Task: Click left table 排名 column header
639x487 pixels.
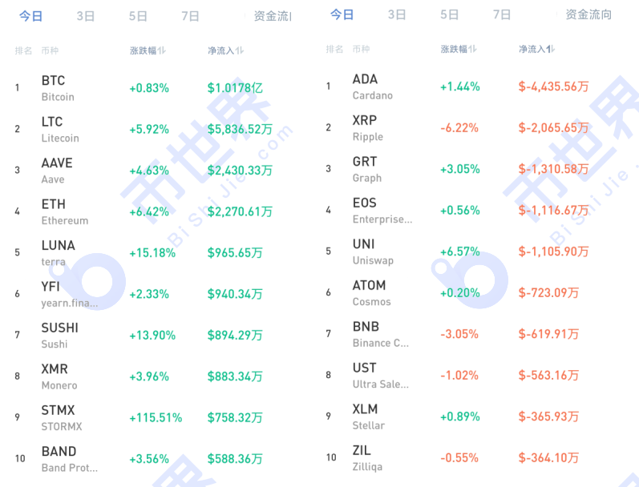Action: click(x=23, y=50)
